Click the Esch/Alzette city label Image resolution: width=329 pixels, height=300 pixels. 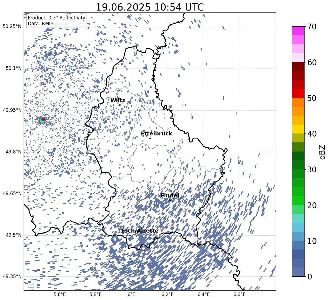coord(140,231)
